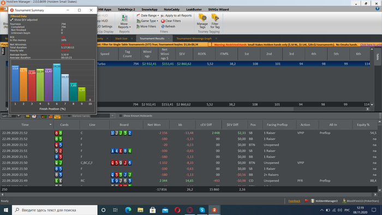Select hand row with KK at 21:49
This screenshot has height=215, width=382.
pyautogui.click(x=189, y=181)
